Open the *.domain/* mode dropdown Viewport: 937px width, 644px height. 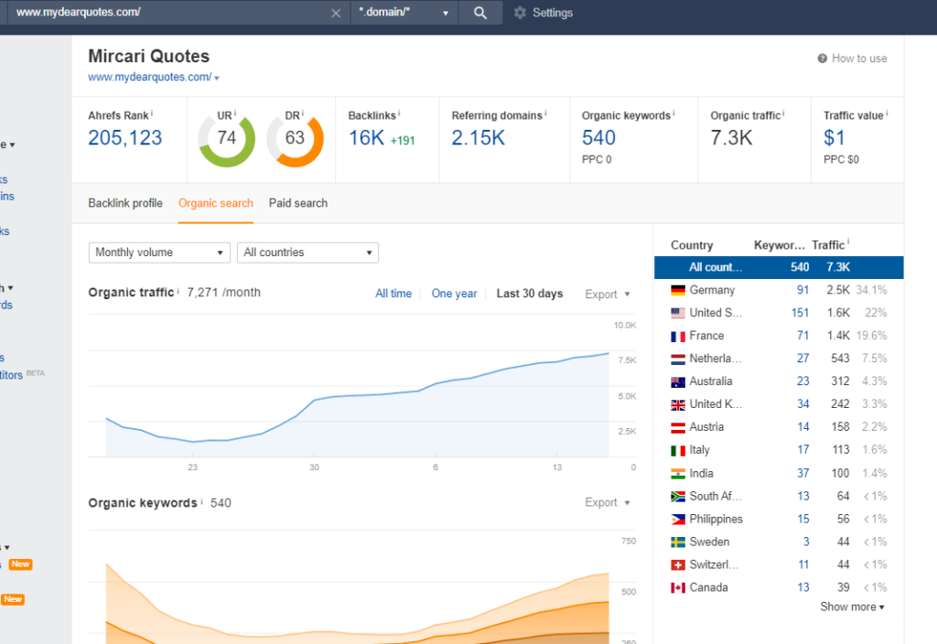tap(404, 13)
